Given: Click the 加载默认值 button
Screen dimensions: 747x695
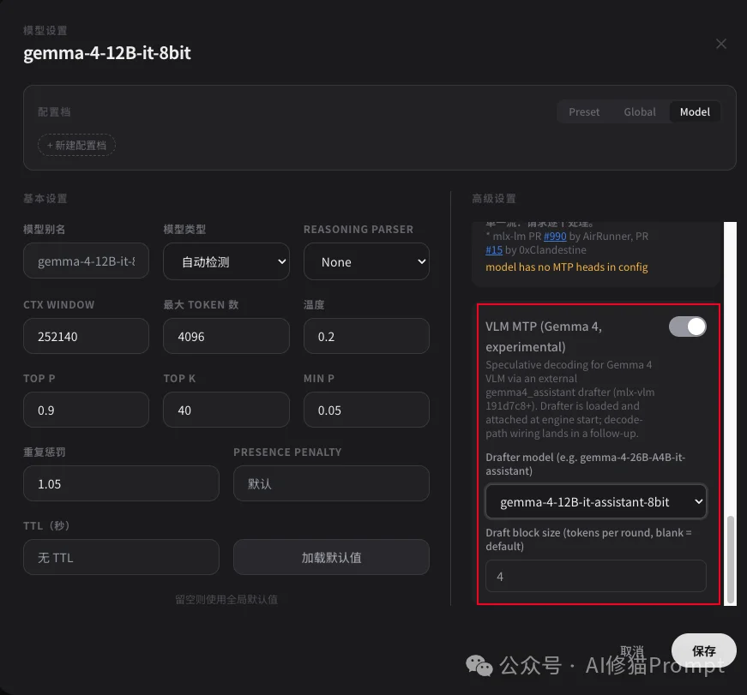Looking at the screenshot, I should click(x=331, y=557).
